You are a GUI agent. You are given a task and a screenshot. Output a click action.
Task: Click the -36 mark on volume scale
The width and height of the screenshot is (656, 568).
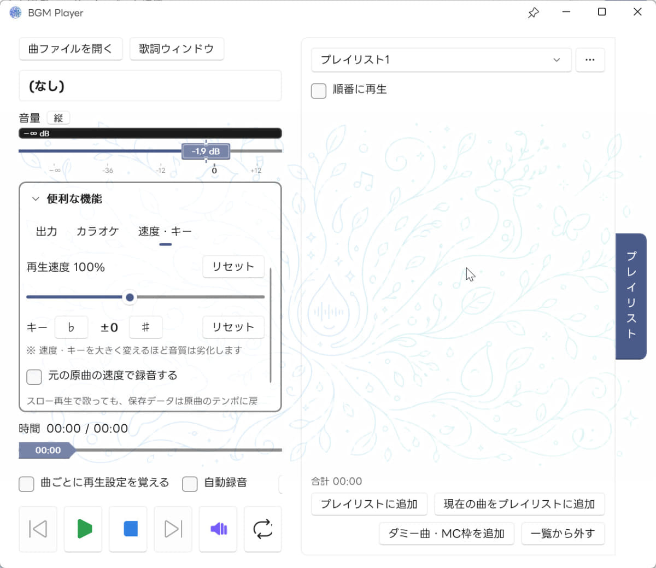tap(108, 171)
